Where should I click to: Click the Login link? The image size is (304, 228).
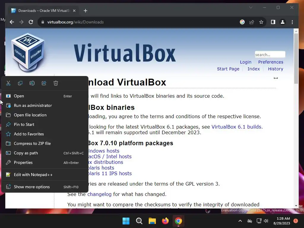point(246,62)
